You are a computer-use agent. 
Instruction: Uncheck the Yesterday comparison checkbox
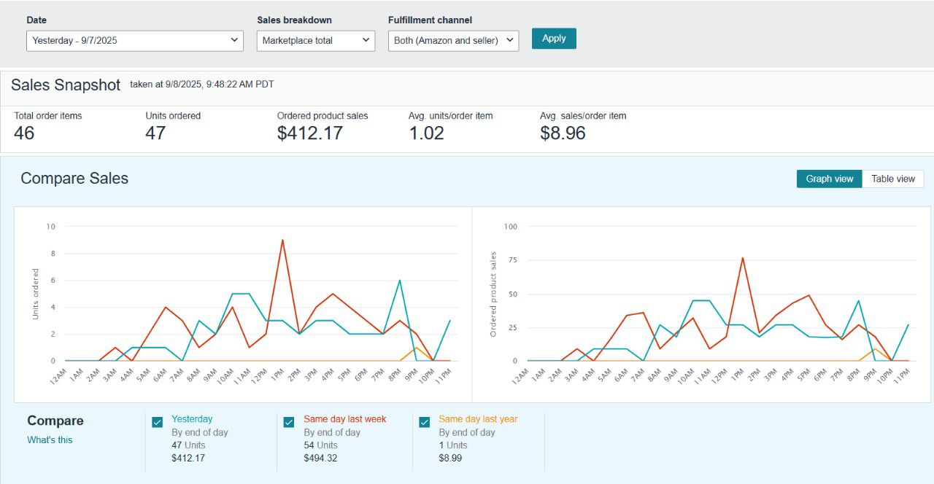(x=158, y=422)
